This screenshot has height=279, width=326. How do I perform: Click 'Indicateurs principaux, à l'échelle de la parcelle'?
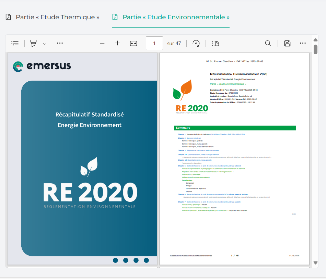(x=214, y=210)
